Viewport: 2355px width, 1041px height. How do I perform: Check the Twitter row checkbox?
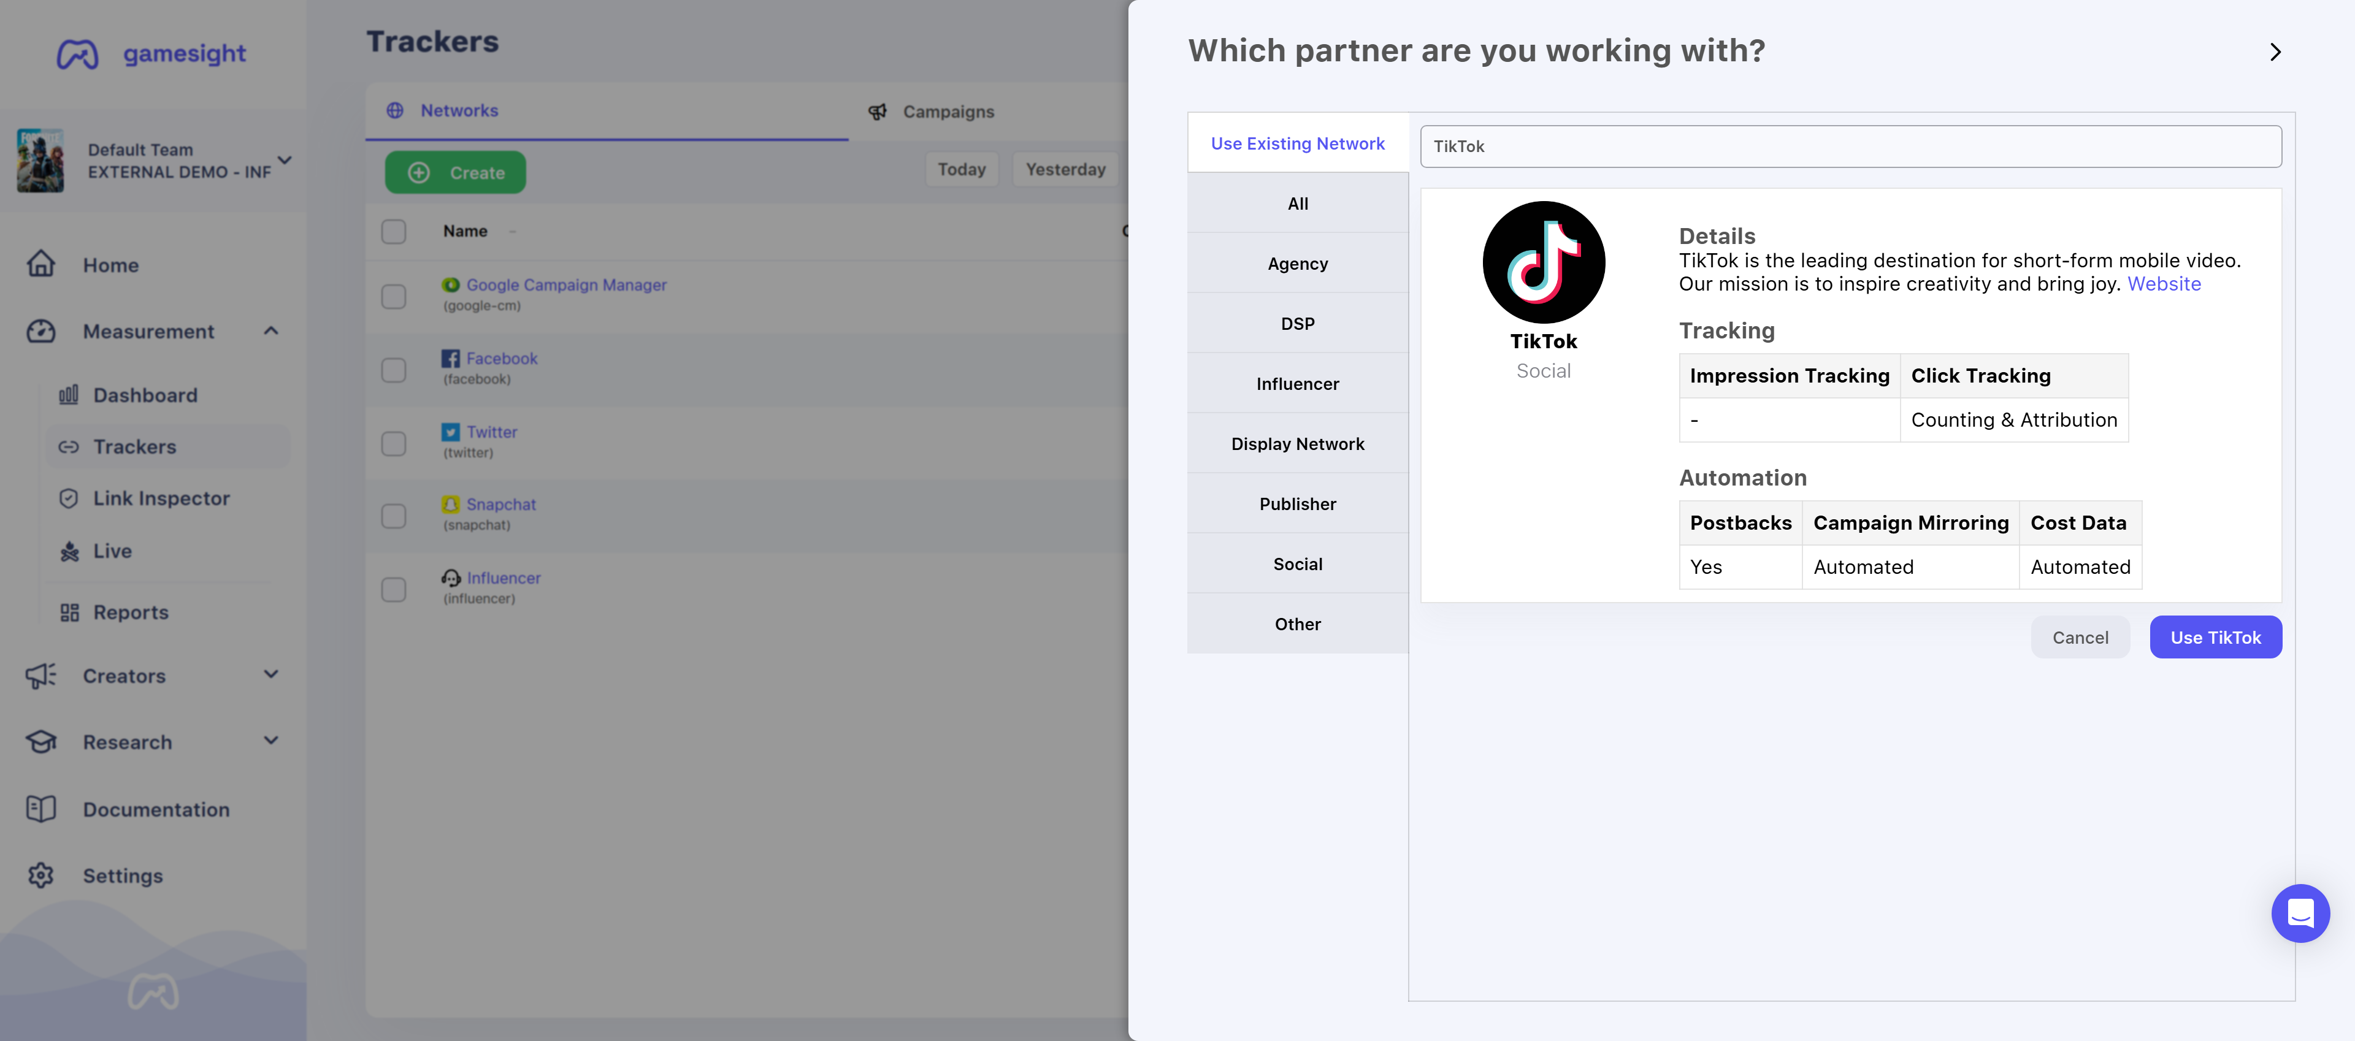(x=394, y=443)
